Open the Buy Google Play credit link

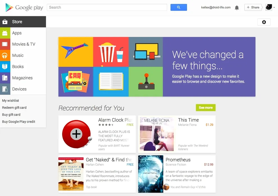(19, 122)
